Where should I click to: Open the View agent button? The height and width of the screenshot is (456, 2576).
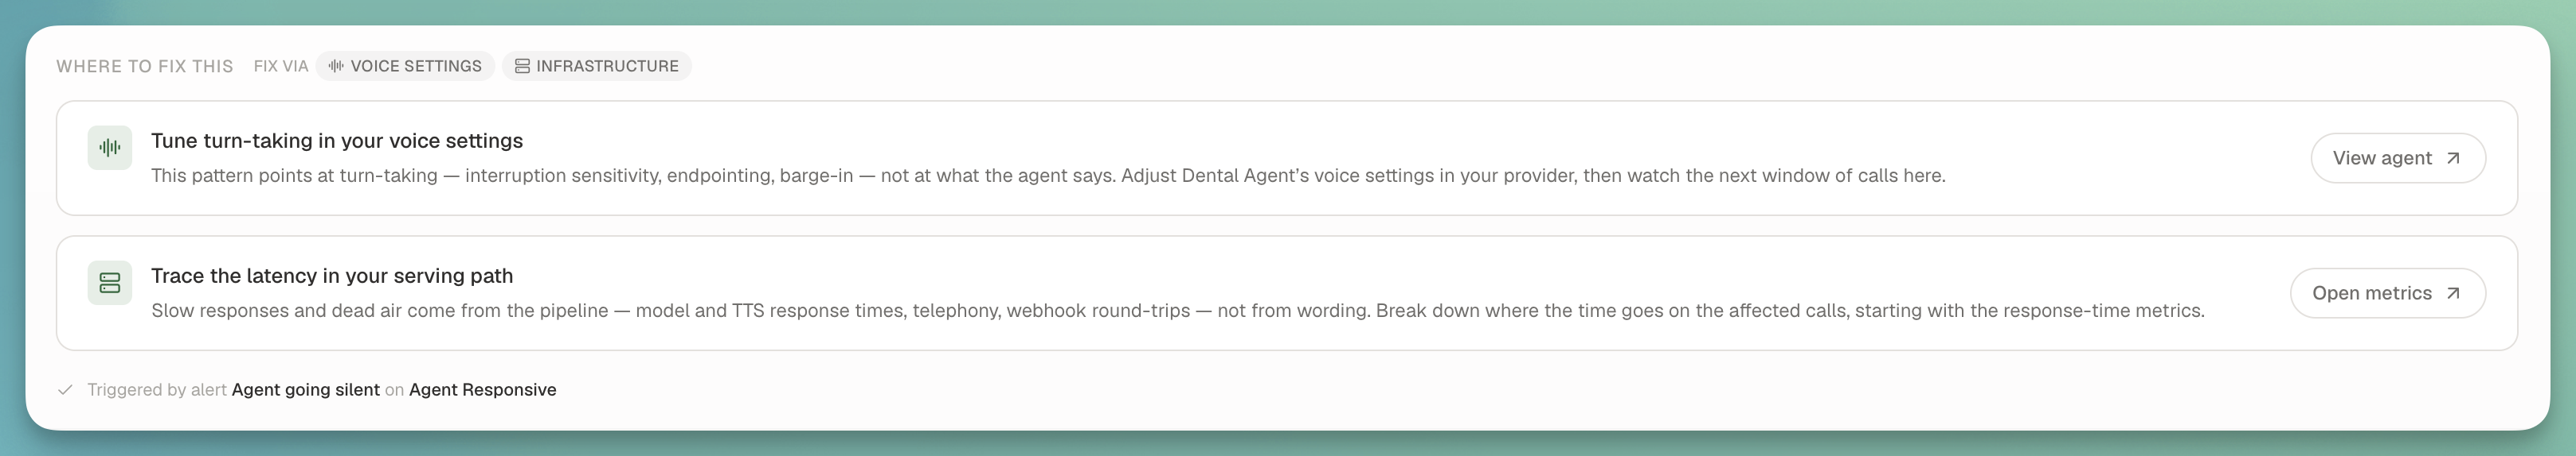coord(2398,157)
